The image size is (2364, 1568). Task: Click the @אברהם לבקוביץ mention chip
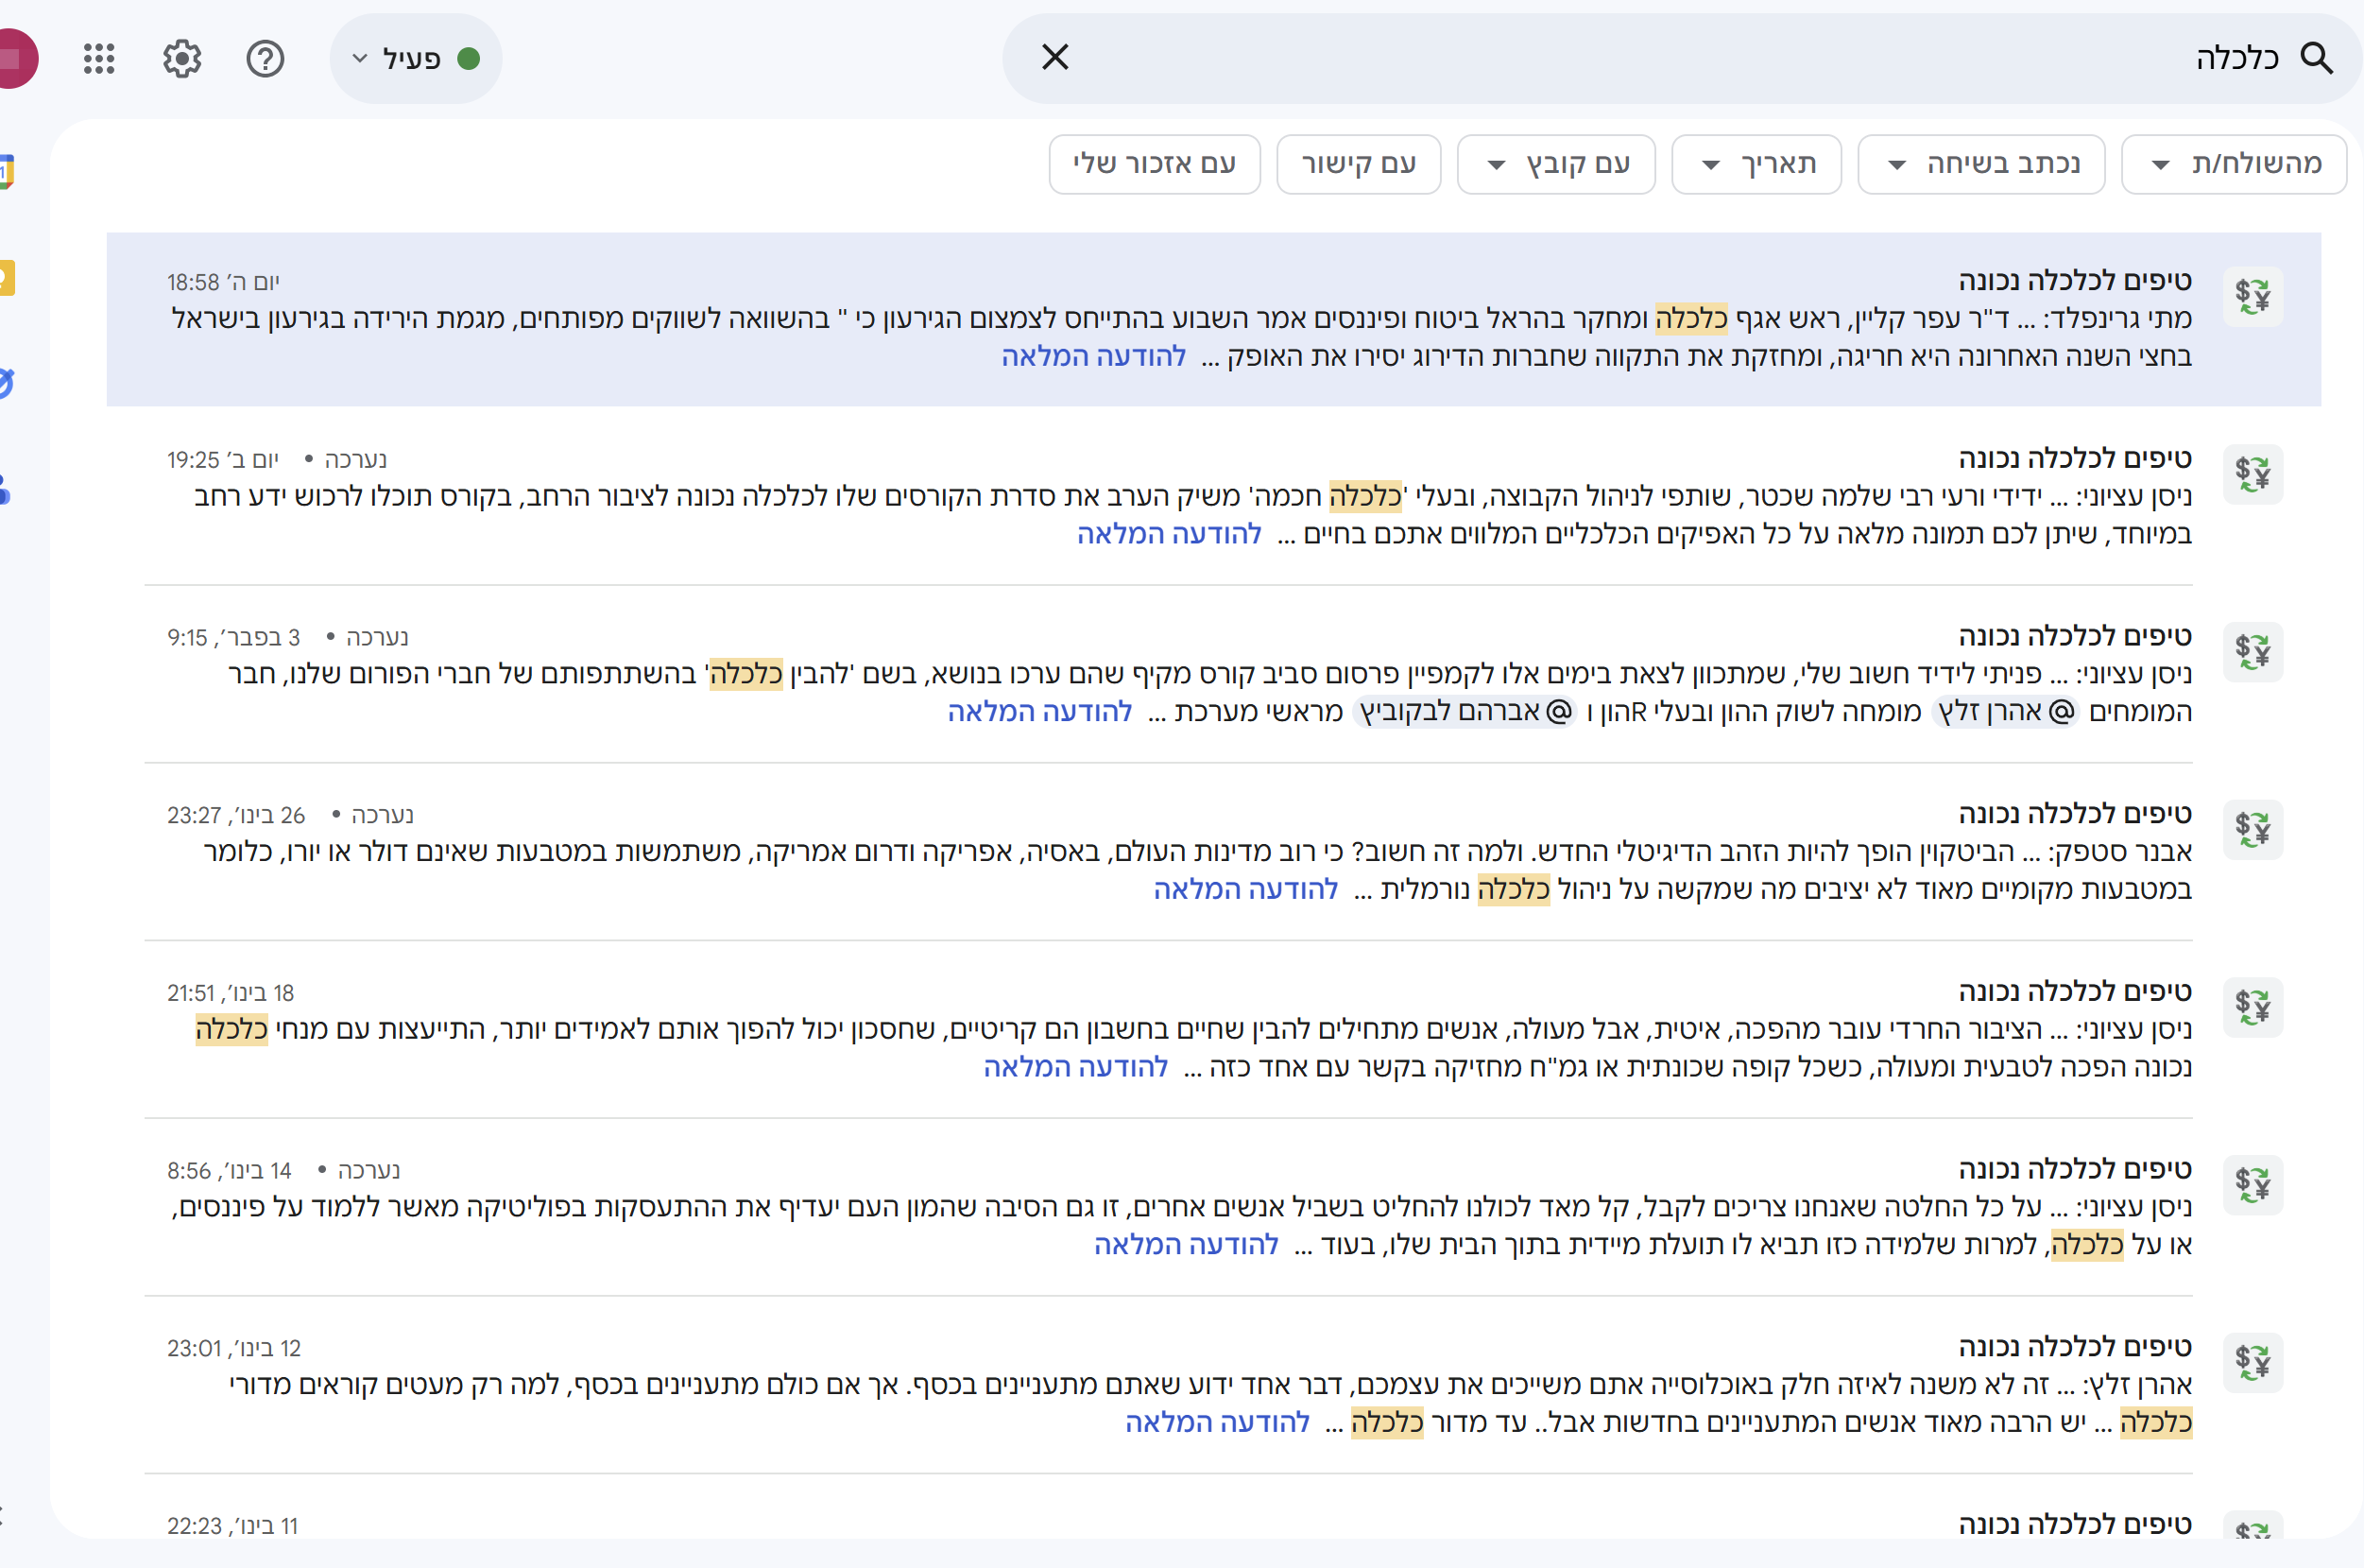pyautogui.click(x=1465, y=711)
